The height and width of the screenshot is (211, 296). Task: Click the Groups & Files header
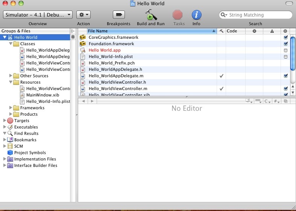click(x=35, y=31)
